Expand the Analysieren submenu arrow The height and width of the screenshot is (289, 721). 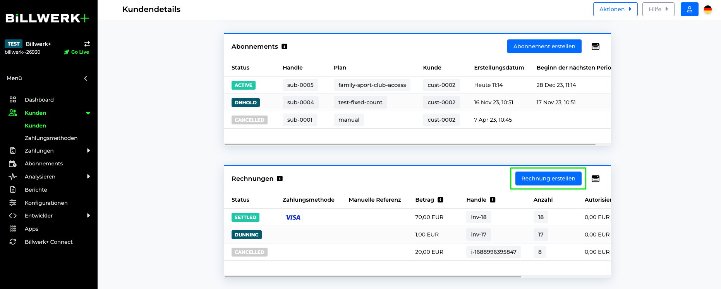[x=88, y=177]
